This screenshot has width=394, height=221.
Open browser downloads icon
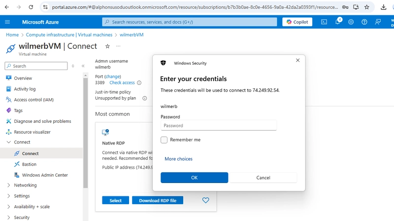384,7
